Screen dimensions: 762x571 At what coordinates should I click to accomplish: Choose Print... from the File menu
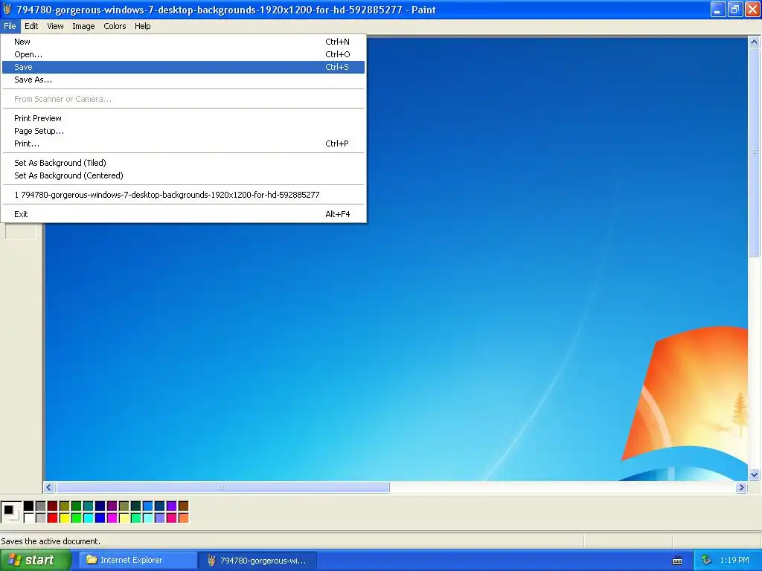coord(183,143)
